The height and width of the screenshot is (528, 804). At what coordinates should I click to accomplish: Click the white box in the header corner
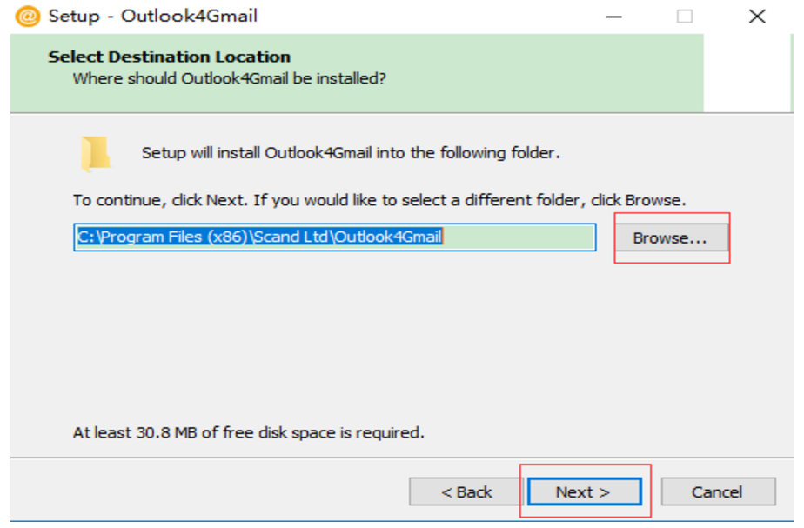tap(748, 74)
